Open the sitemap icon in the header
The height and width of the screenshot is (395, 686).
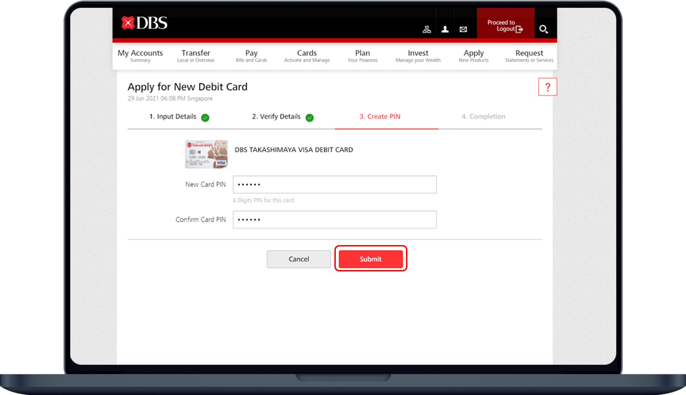(427, 29)
